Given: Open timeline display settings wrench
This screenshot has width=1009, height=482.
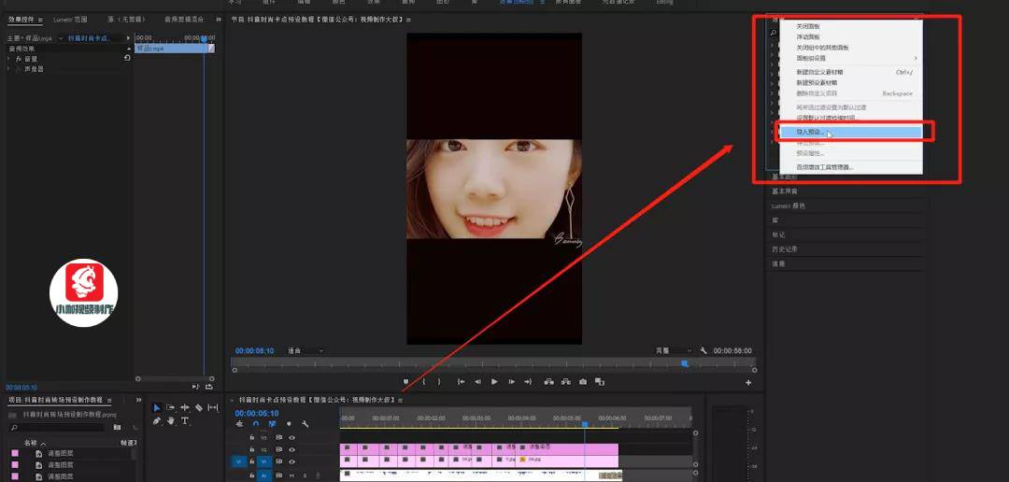Looking at the screenshot, I should coord(305,424).
